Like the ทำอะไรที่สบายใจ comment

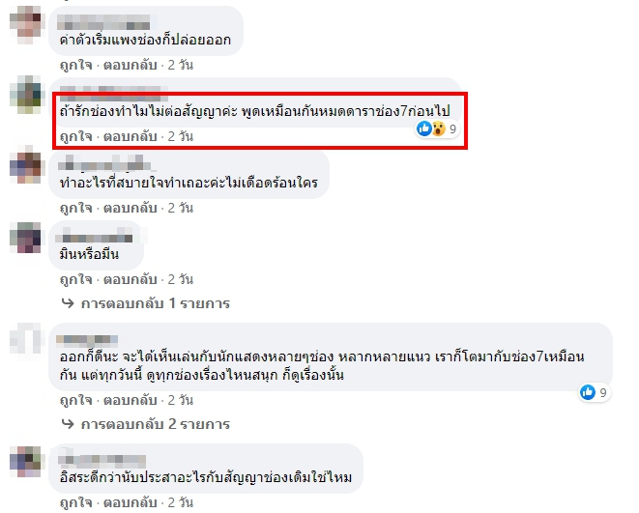75,208
